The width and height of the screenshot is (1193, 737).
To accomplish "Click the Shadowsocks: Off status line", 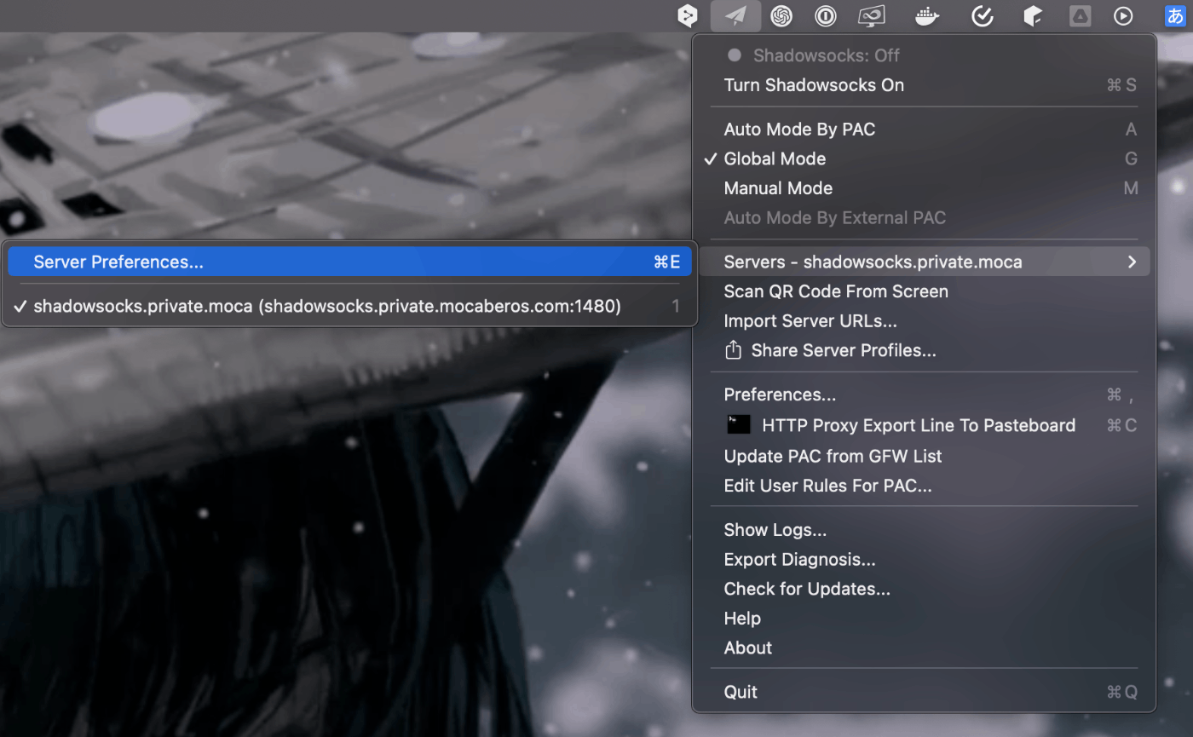I will (923, 55).
